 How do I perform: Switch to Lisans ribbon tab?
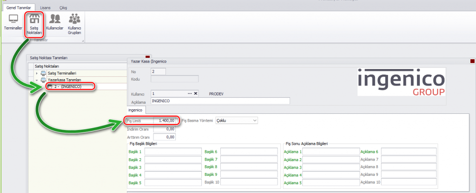pyautogui.click(x=45, y=7)
